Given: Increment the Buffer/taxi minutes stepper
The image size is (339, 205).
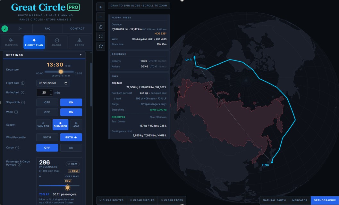Looking at the screenshot, I should coord(51,91).
